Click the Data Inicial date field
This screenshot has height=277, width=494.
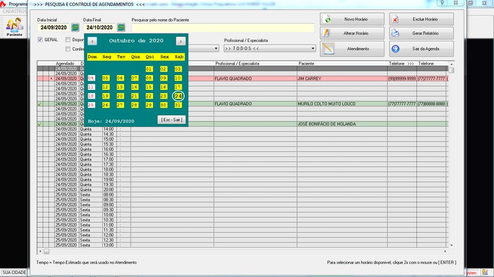click(x=54, y=28)
